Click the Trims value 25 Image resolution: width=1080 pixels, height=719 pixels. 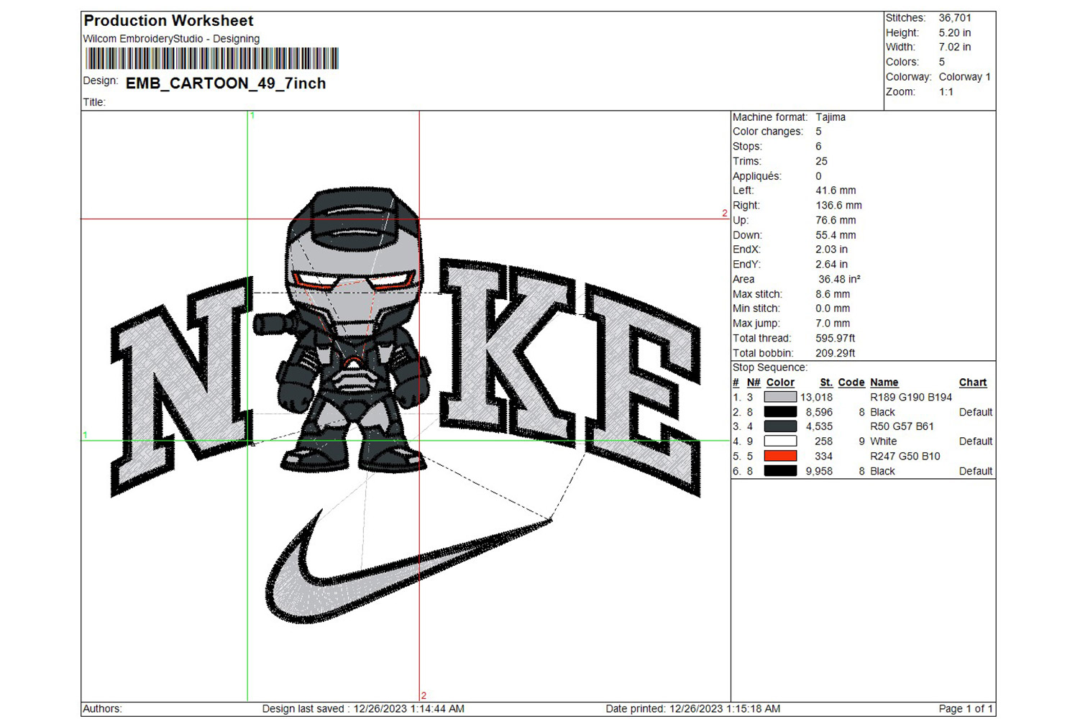(821, 161)
